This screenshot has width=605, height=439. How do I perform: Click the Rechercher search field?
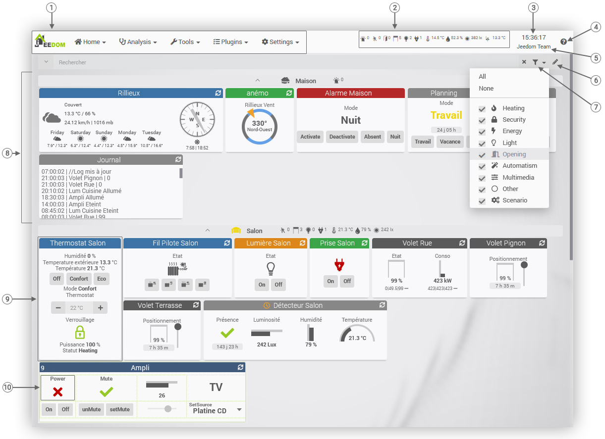click(99, 62)
